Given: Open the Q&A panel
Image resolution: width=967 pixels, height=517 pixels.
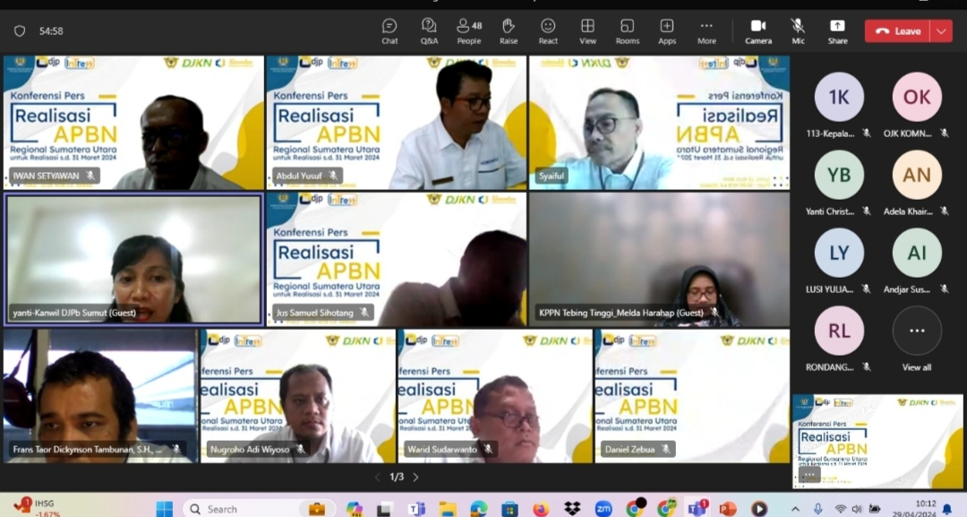Looking at the screenshot, I should [429, 30].
